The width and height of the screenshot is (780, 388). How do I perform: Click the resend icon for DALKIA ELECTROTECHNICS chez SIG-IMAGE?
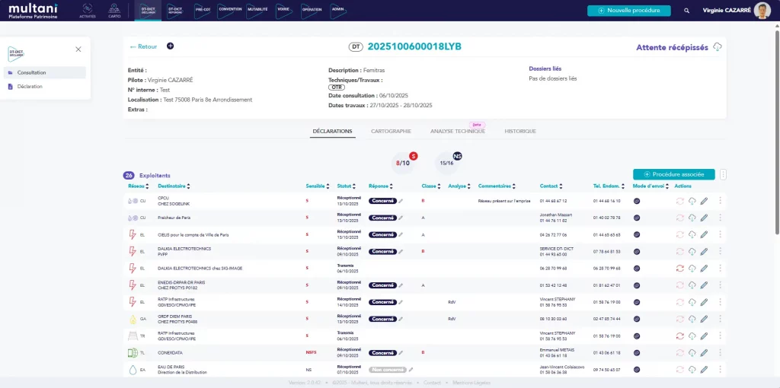pos(679,268)
